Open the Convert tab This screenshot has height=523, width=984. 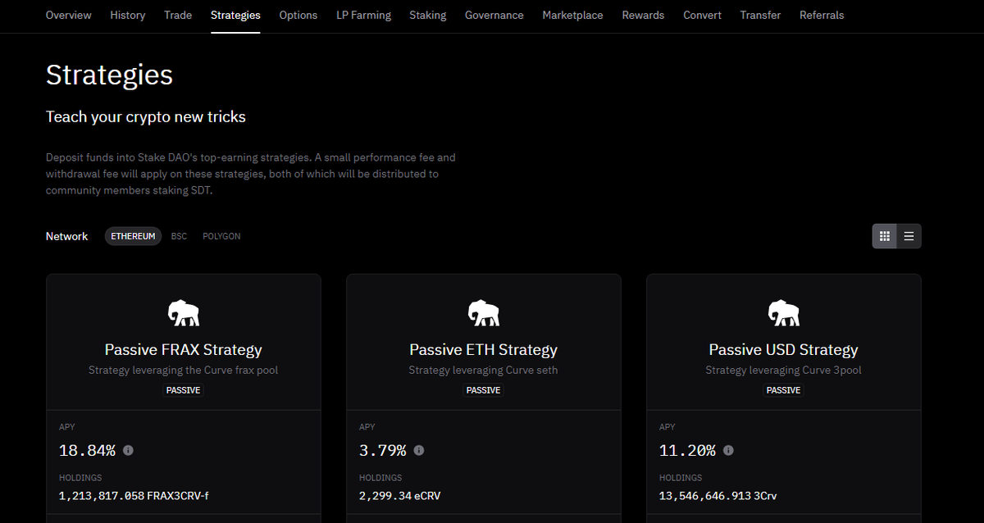click(x=703, y=16)
